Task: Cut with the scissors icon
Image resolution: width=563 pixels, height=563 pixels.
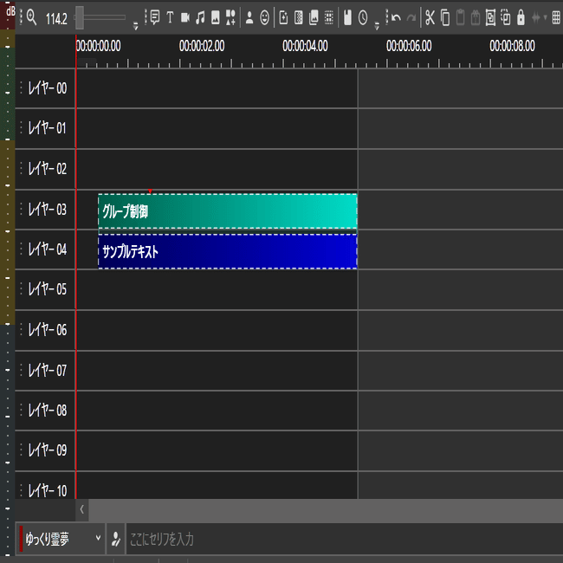Action: coord(430,17)
